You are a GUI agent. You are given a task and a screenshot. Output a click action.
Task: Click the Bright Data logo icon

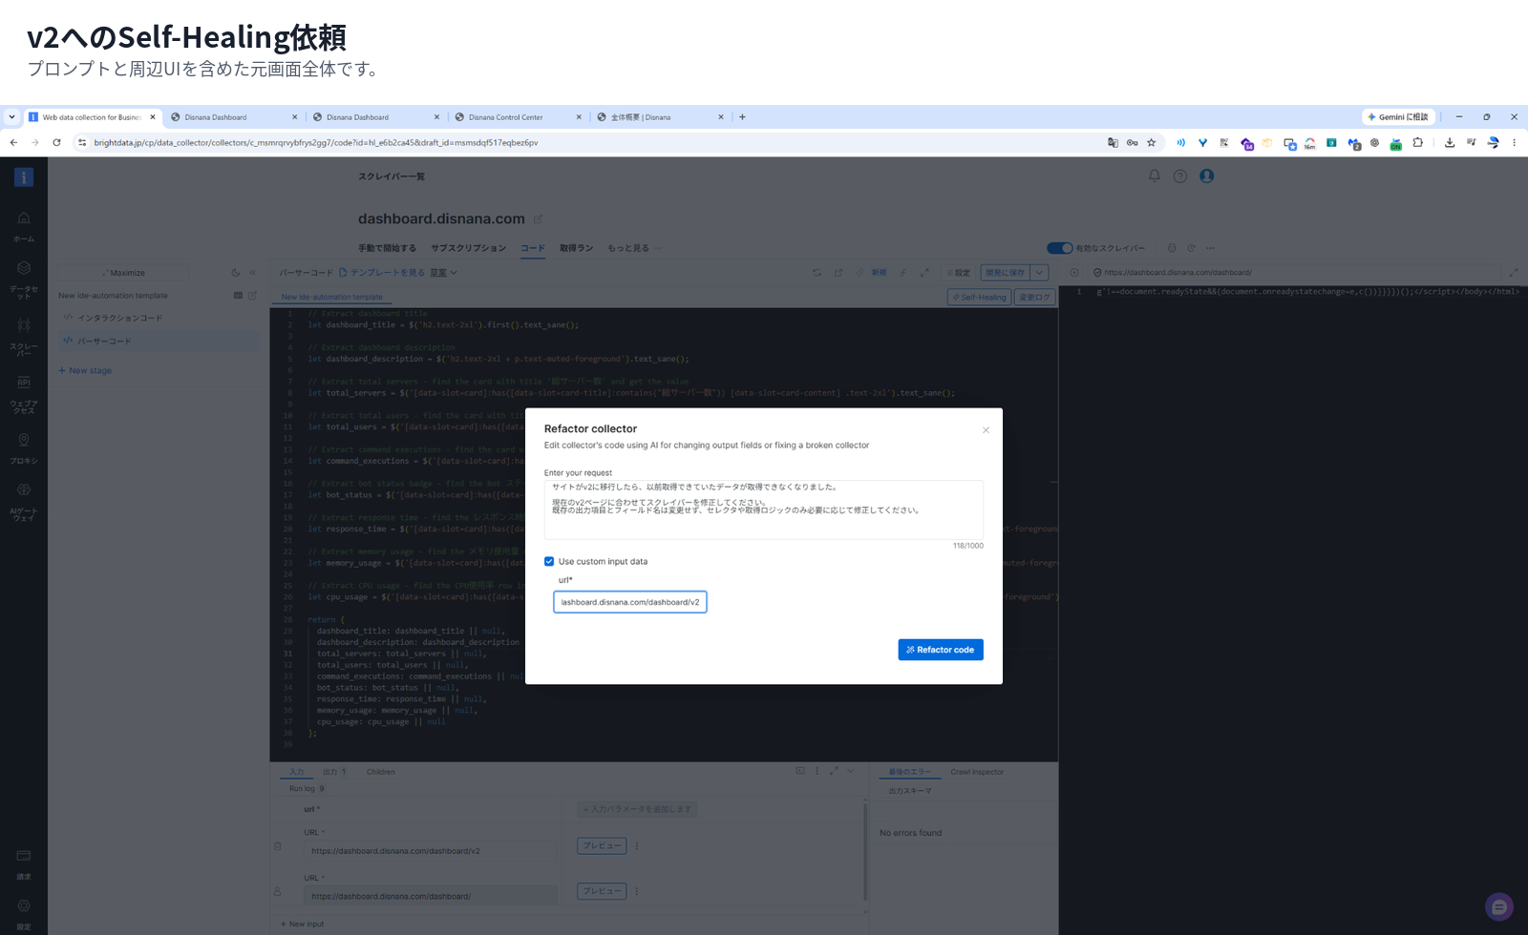tap(24, 177)
